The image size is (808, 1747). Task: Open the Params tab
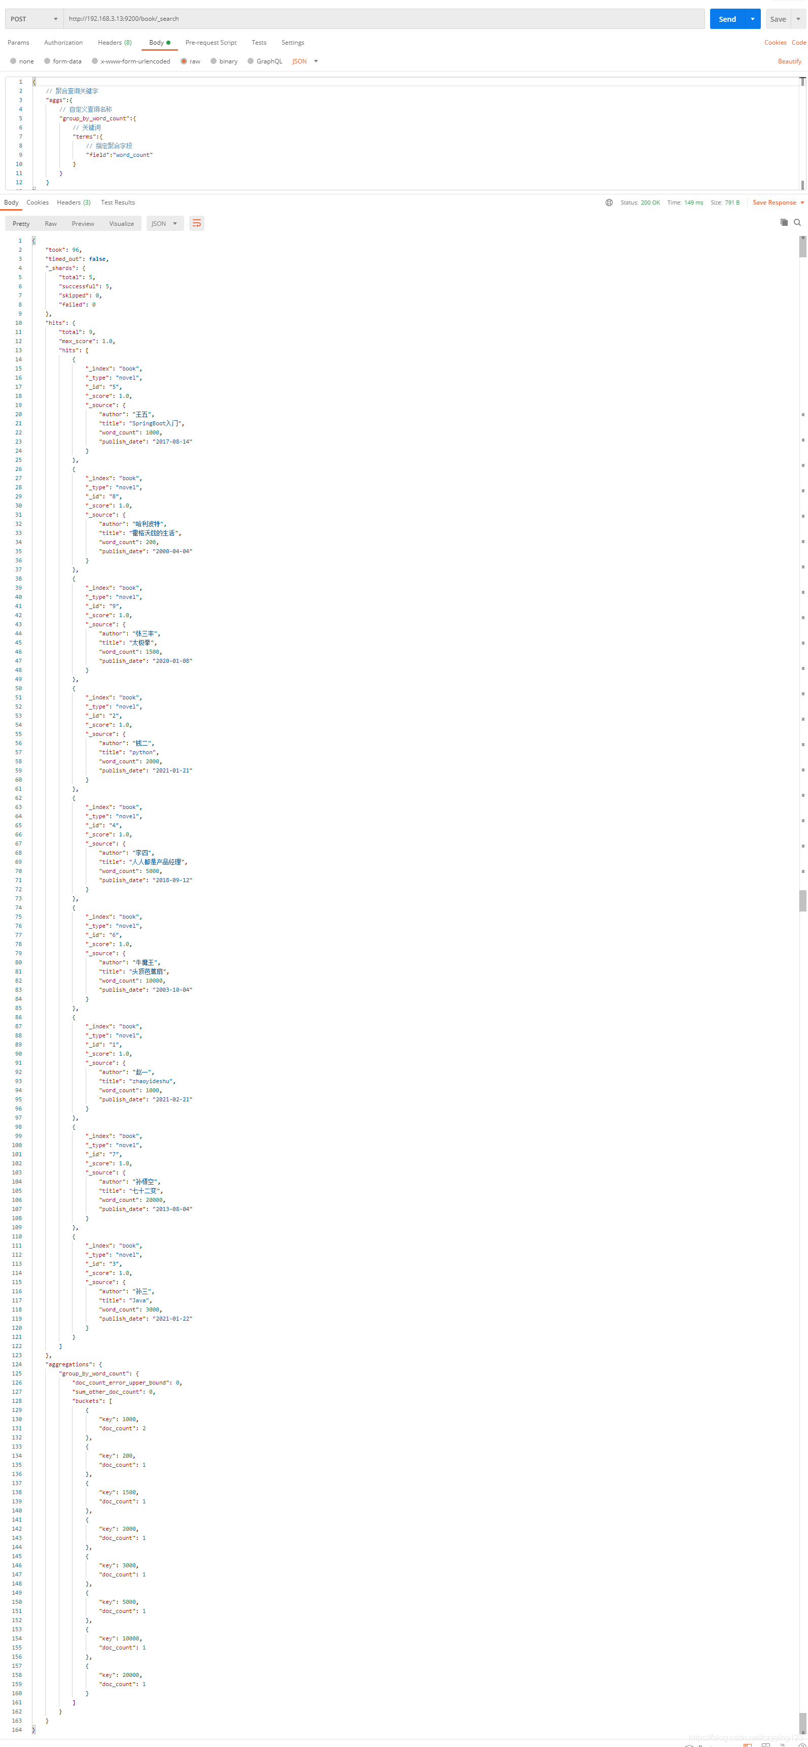18,43
